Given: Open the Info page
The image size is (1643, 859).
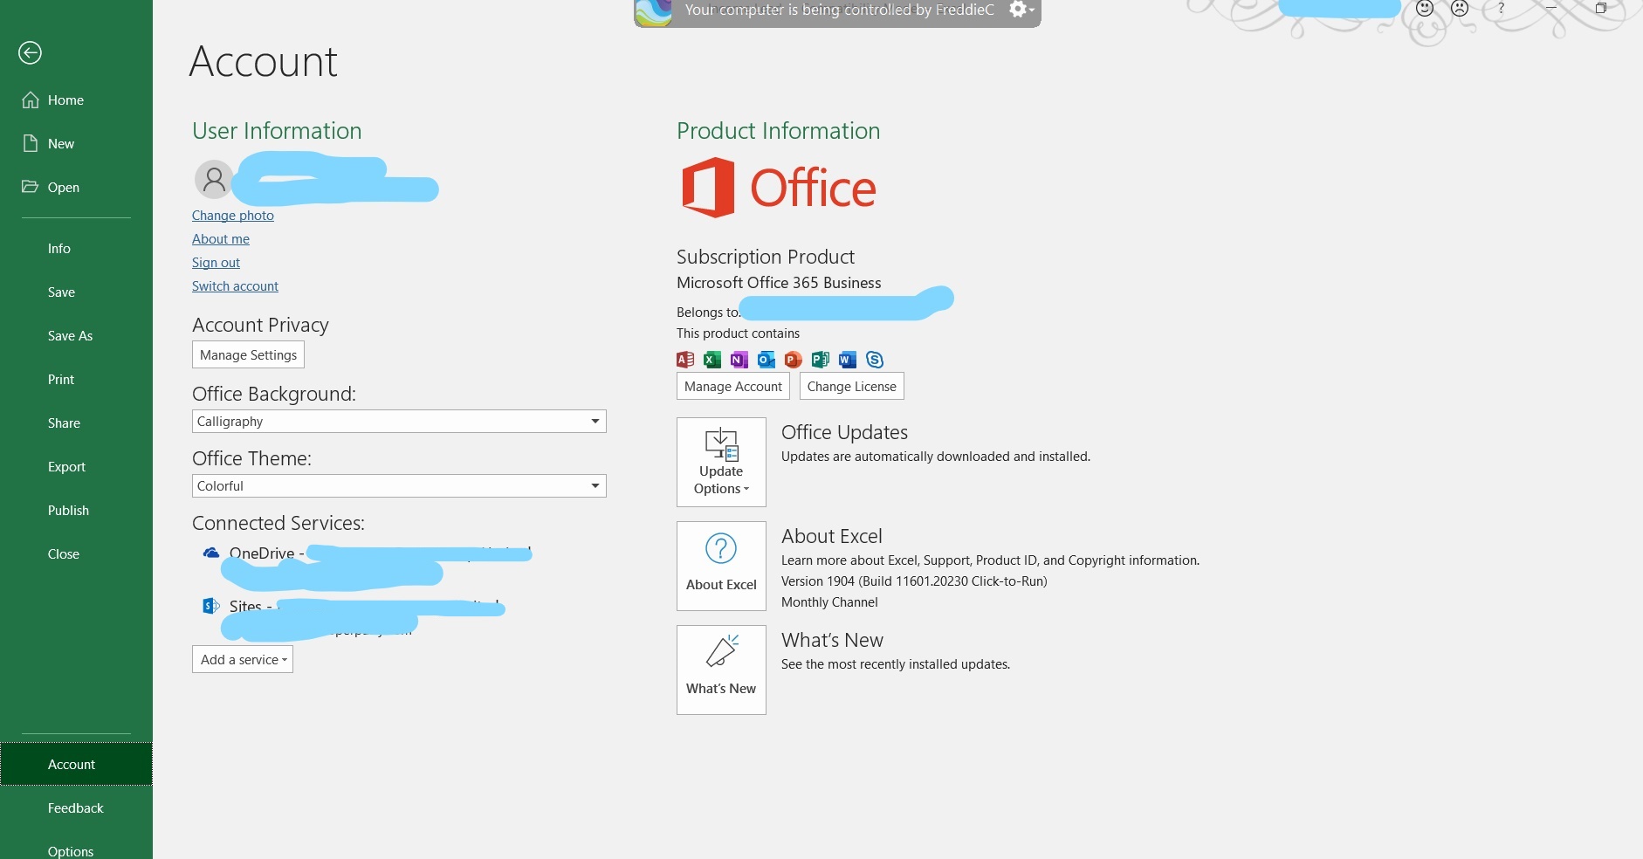Looking at the screenshot, I should coord(76,249).
